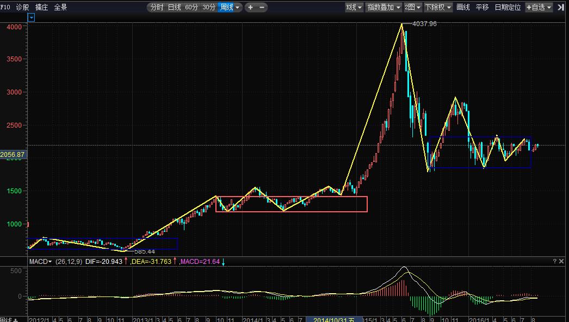Zoom out the chart with minus button
The height and width of the screenshot is (322, 569).
point(262,7)
